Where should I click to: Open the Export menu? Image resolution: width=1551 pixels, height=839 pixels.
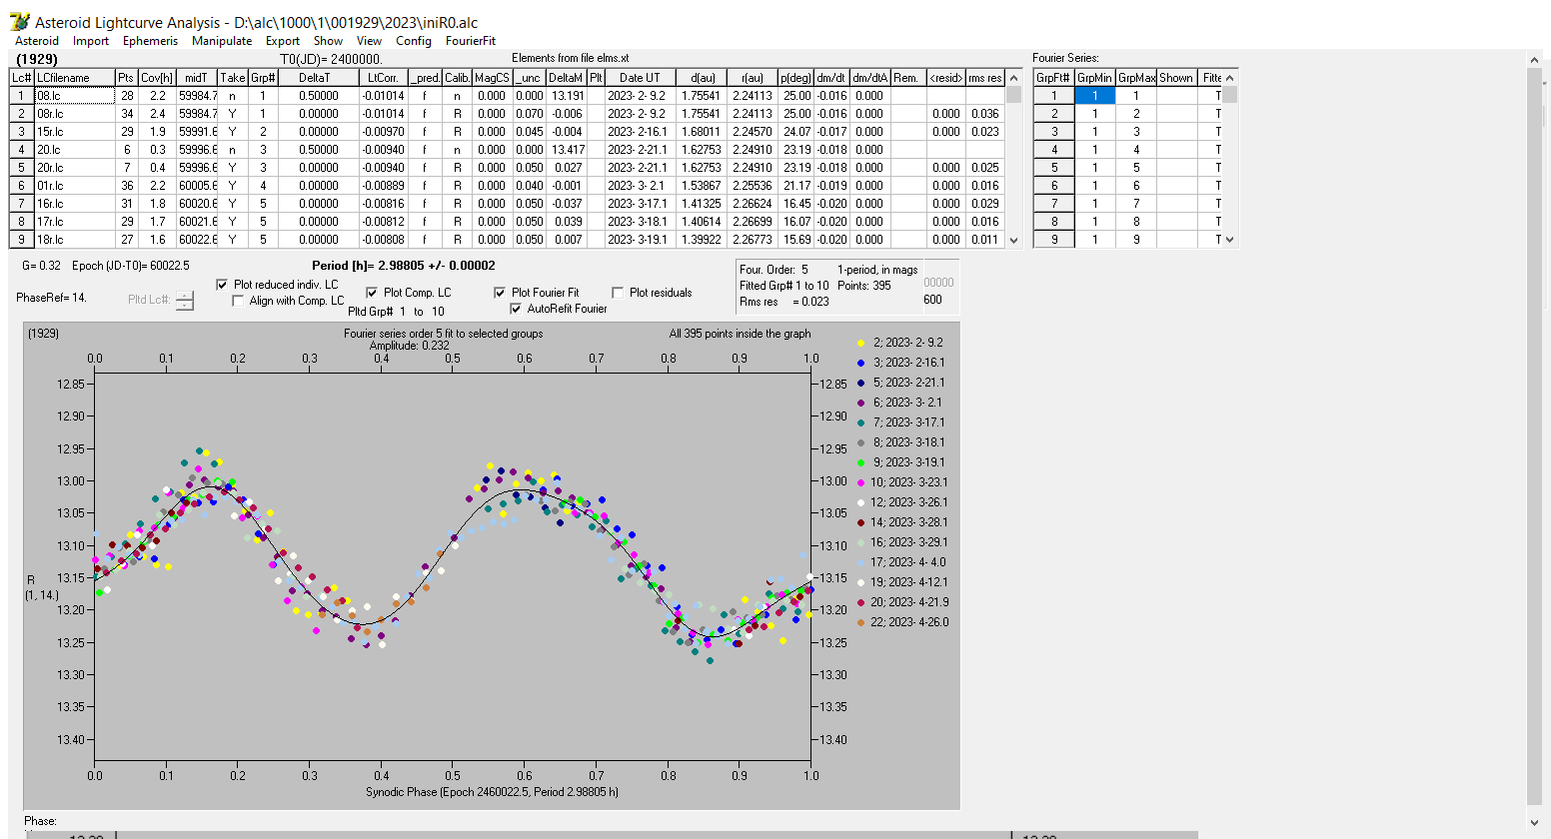(x=283, y=41)
